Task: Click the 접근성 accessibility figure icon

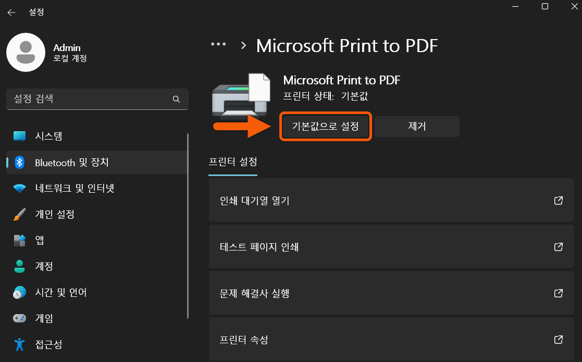Action: pyautogui.click(x=19, y=345)
